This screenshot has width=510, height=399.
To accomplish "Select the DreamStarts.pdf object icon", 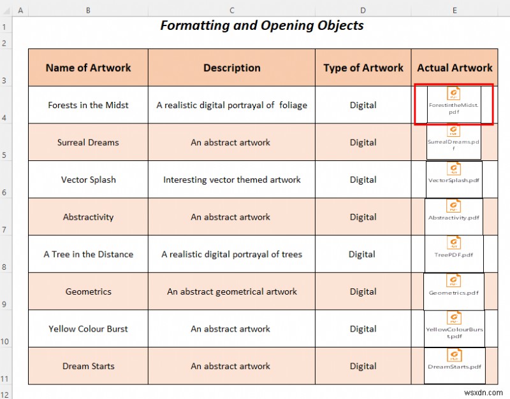I will pos(455,365).
